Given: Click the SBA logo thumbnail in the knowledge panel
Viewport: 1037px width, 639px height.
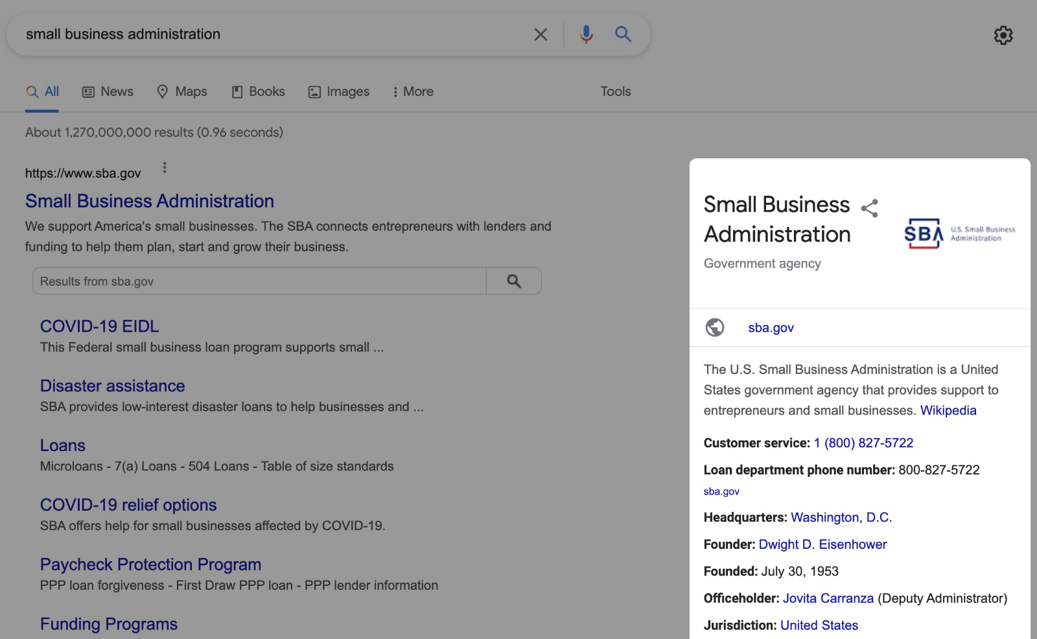Looking at the screenshot, I should [960, 233].
